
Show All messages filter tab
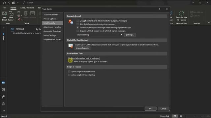12,29
